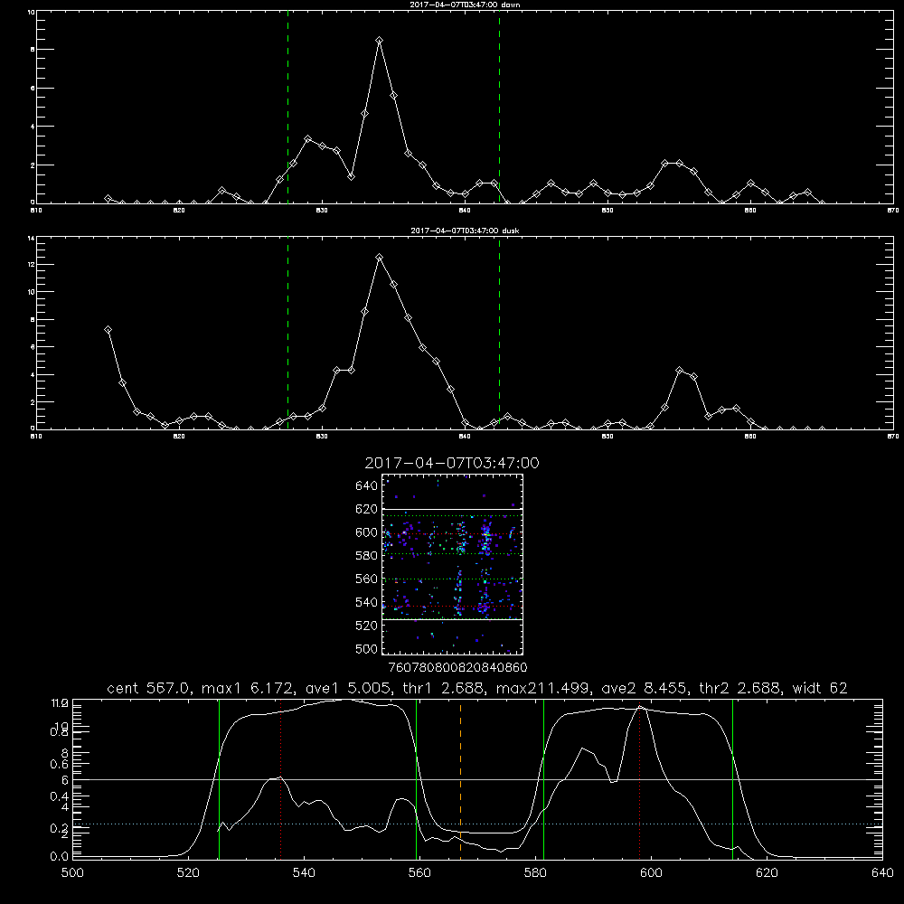This screenshot has width=904, height=904.
Task: Select the 'widt 62' value in the stats header
Action: (820, 688)
